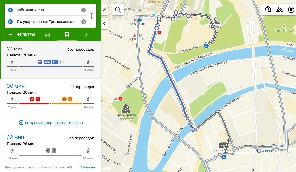The height and width of the screenshot is (172, 296).
Task: Select public transport route mode
Action: pos(67,34)
